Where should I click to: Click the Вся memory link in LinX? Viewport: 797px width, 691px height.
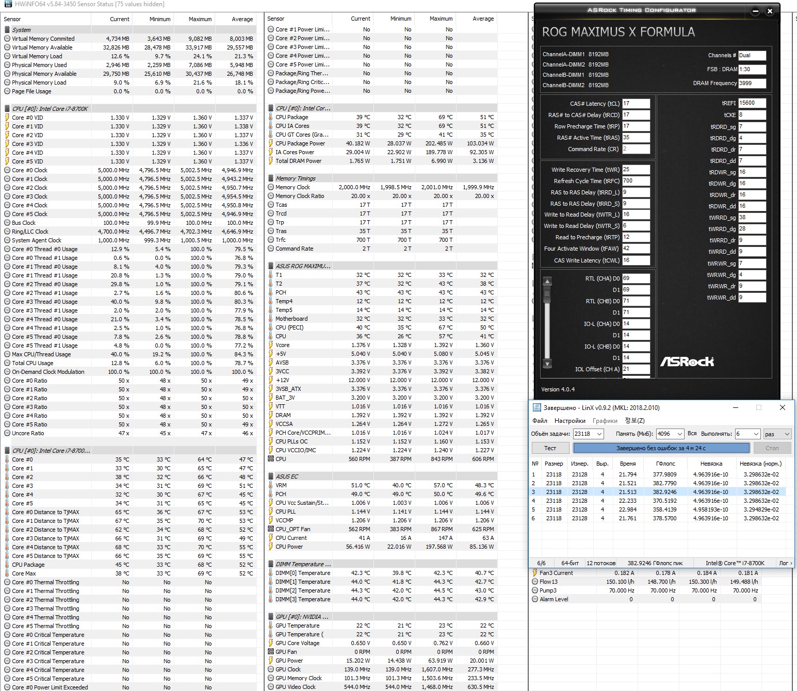[x=692, y=434]
